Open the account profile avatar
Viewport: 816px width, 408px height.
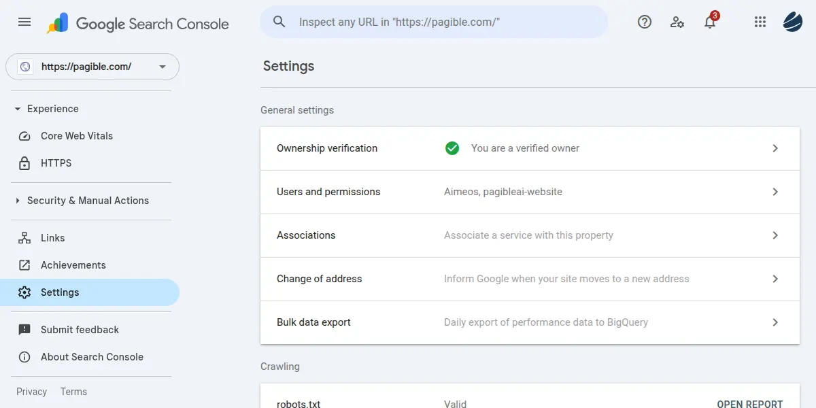(x=793, y=22)
